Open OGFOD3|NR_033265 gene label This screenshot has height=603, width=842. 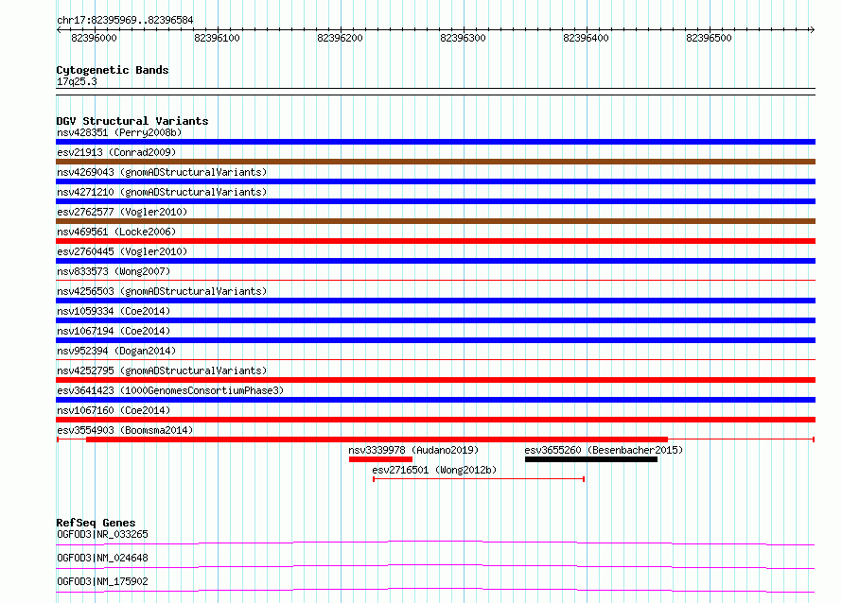pyautogui.click(x=102, y=534)
